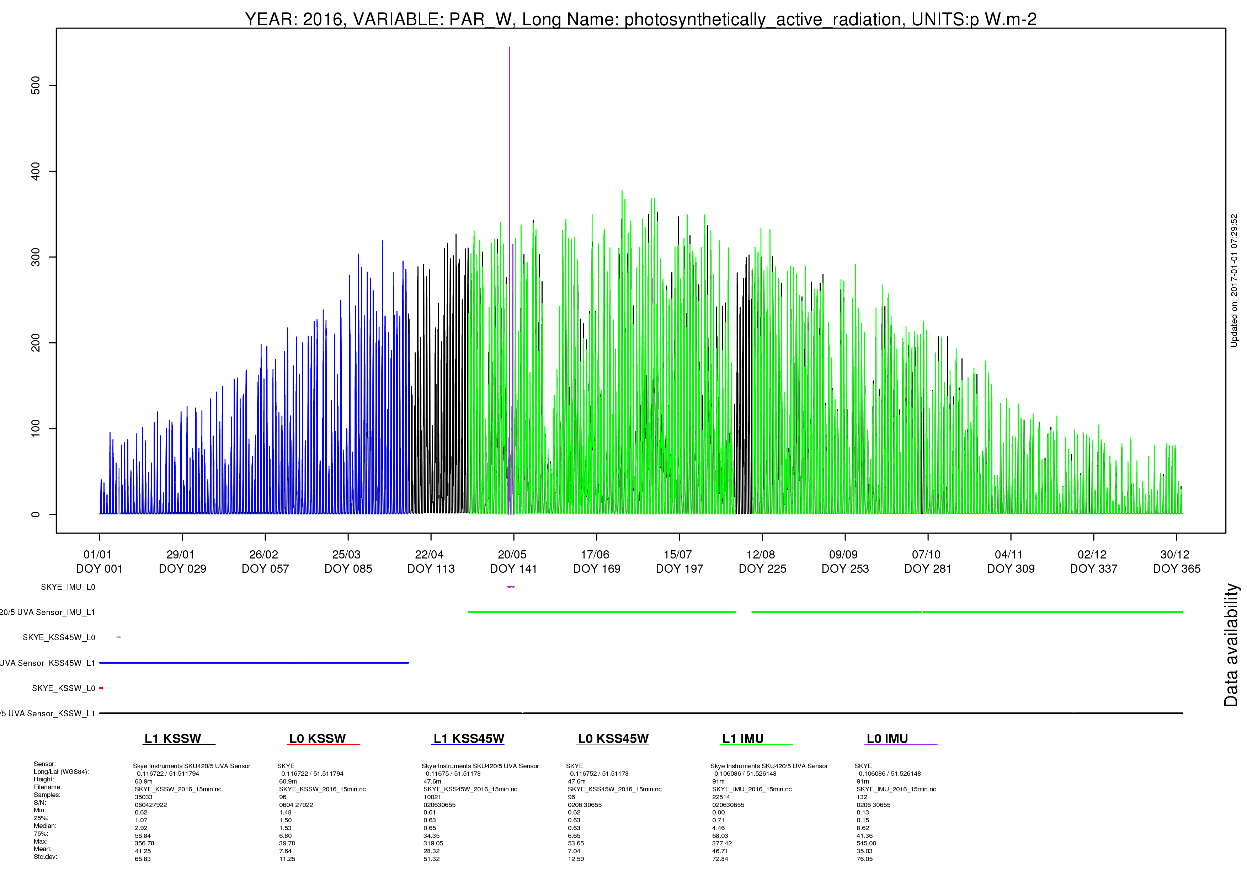Click sample count '22514' under L1 IMU

(721, 797)
